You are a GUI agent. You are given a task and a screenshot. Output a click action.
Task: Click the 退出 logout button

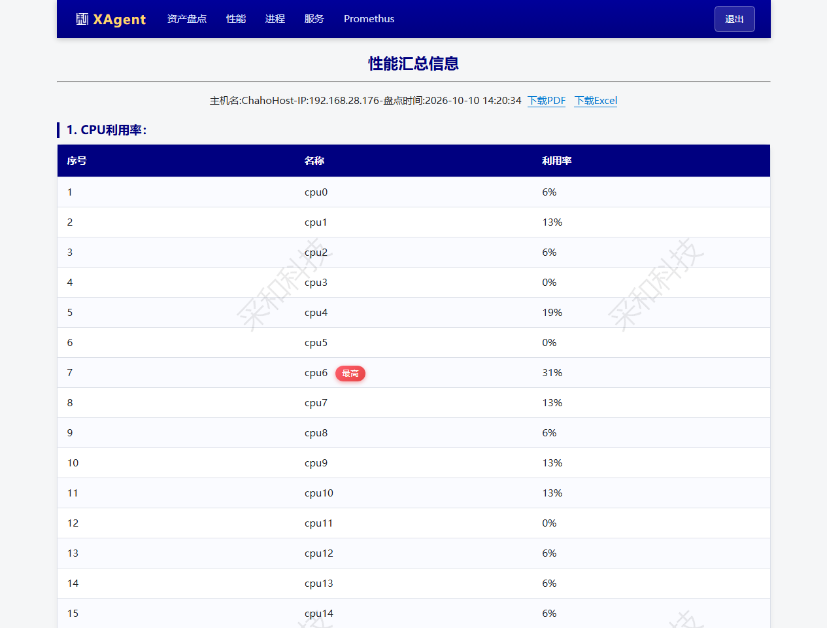735,19
